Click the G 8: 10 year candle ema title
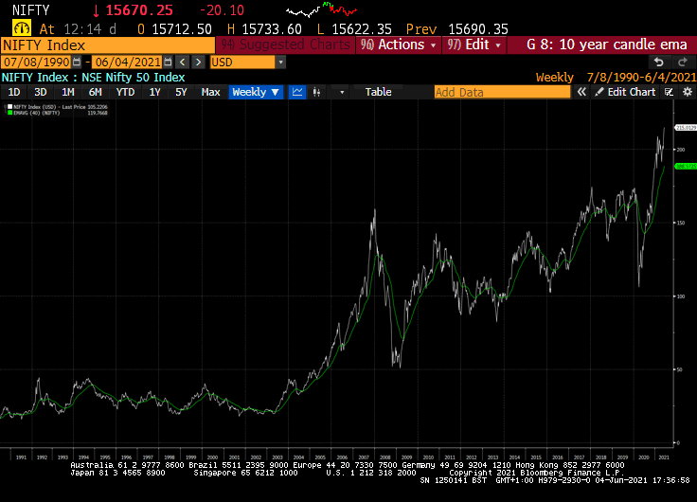The height and width of the screenshot is (502, 697). click(x=607, y=45)
